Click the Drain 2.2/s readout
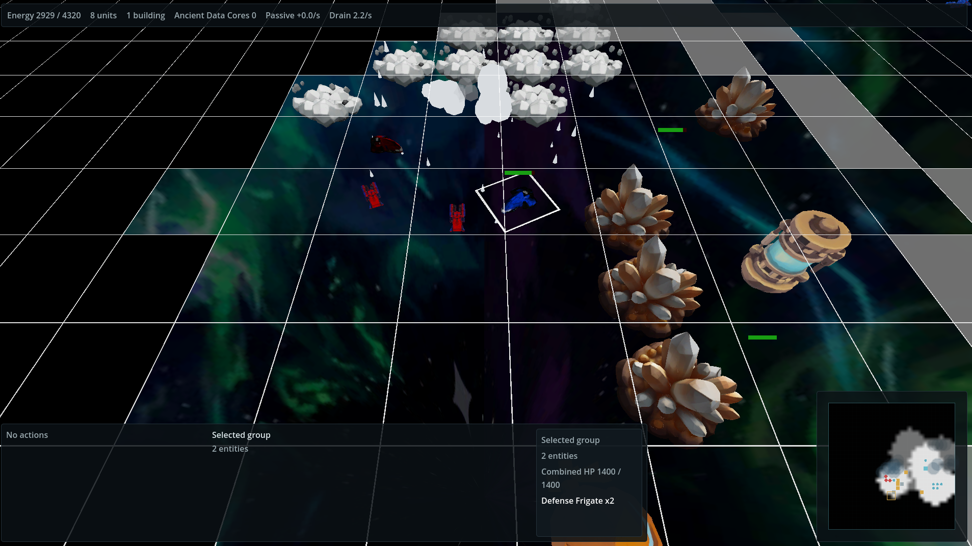Image resolution: width=972 pixels, height=546 pixels. point(350,15)
